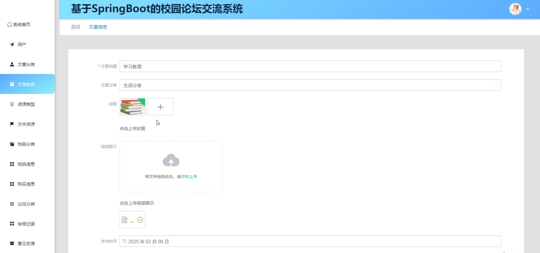The image size is (540, 253).
Task: Click the 点击上传封面 hint text
Action: 132,129
